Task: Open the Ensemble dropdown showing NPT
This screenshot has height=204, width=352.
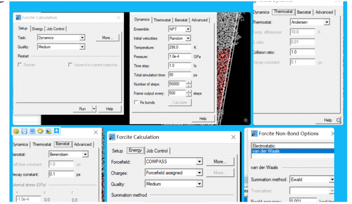Action: pyautogui.click(x=188, y=29)
